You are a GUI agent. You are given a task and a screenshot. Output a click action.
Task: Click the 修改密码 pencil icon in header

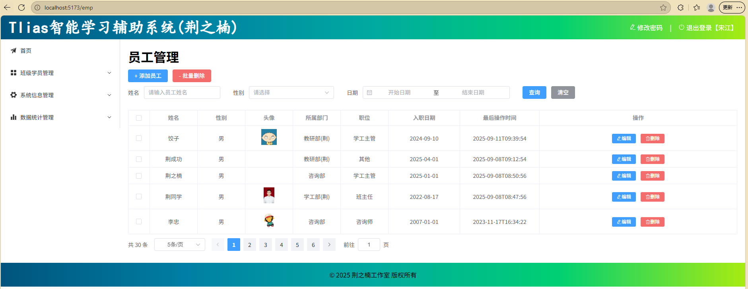[x=632, y=27]
